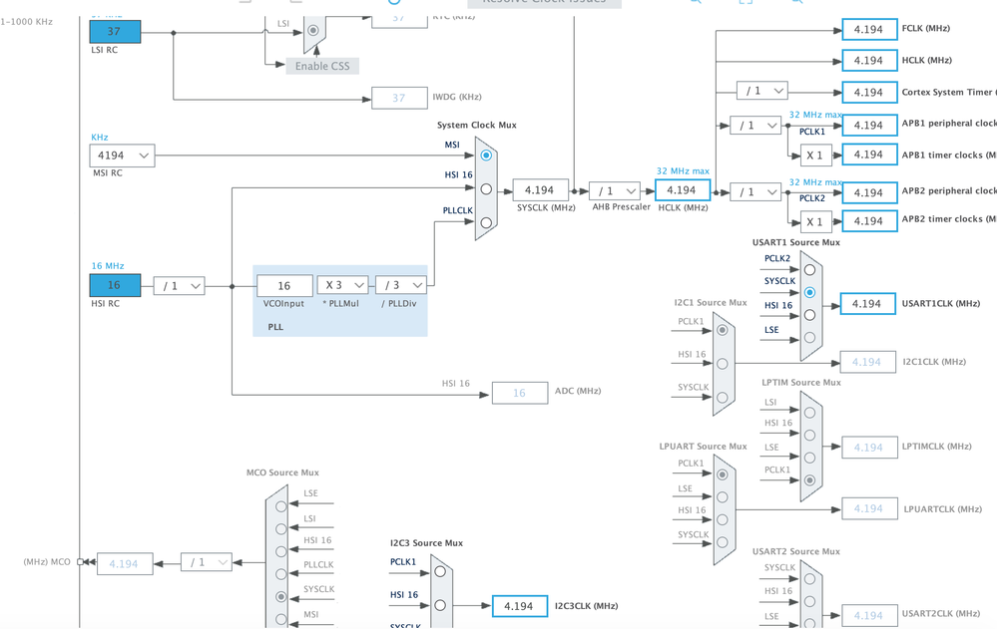Click the APB2 peripheral clocks value
This screenshot has height=629, width=997.
[x=869, y=193]
